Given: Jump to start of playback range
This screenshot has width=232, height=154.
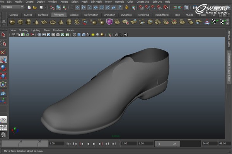Looking at the screenshot, I should [68, 144].
